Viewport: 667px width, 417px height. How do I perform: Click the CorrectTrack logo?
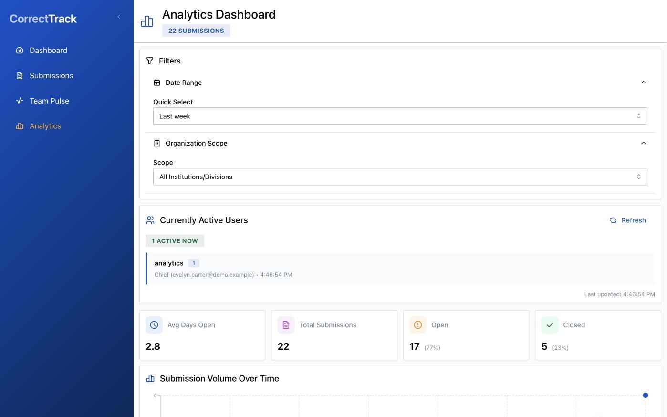coord(43,19)
